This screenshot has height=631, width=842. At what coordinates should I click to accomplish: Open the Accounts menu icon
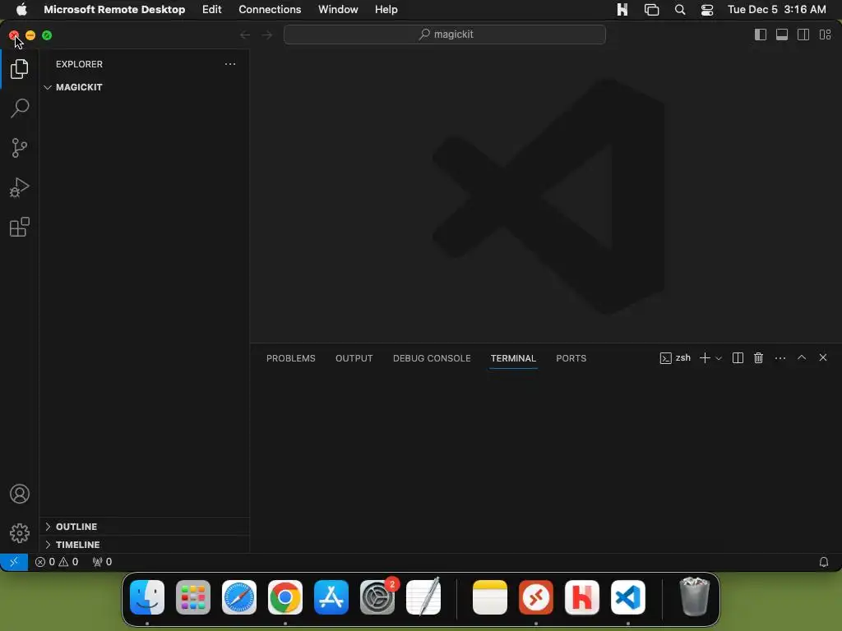pyautogui.click(x=20, y=494)
